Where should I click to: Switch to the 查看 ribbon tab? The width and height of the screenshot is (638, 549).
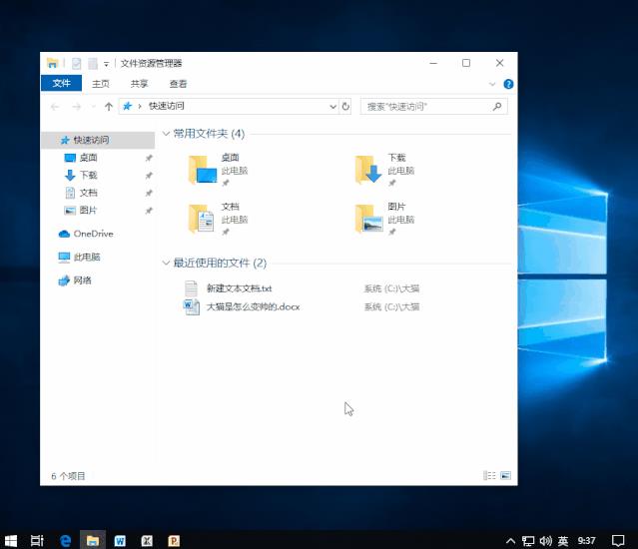point(178,84)
